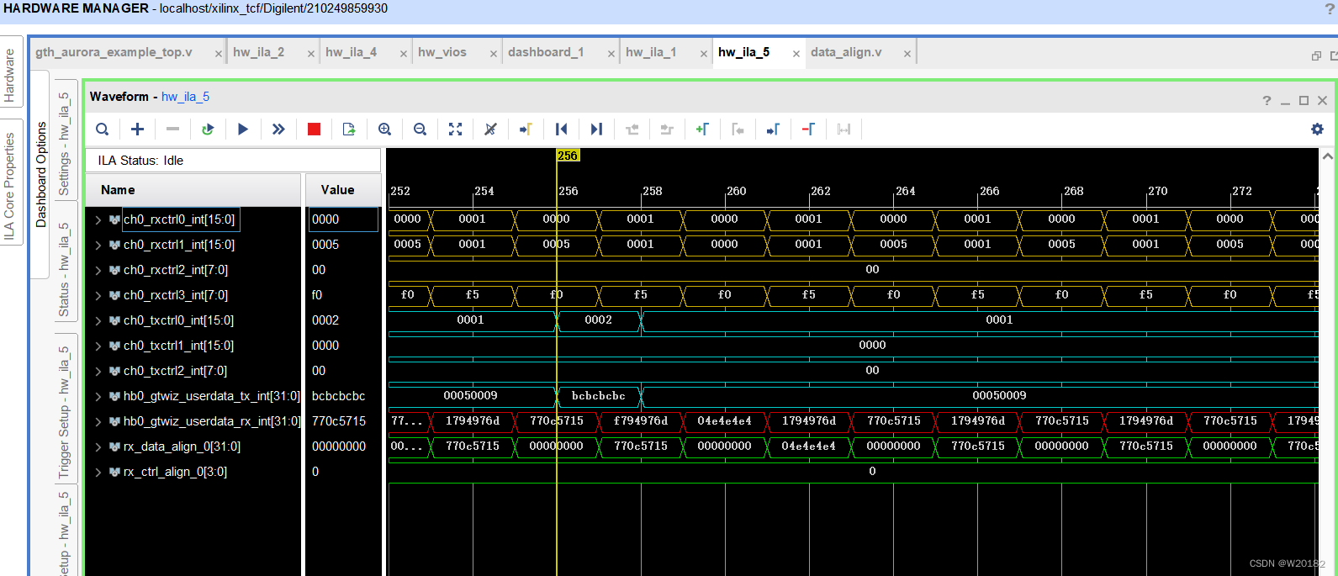Open waveform settings gear icon
This screenshot has width=1338, height=576.
(x=1317, y=129)
